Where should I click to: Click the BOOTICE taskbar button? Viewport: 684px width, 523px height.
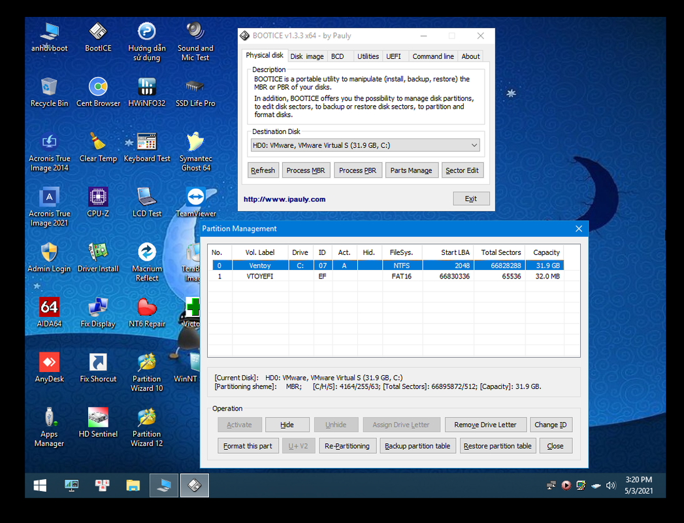click(195, 486)
